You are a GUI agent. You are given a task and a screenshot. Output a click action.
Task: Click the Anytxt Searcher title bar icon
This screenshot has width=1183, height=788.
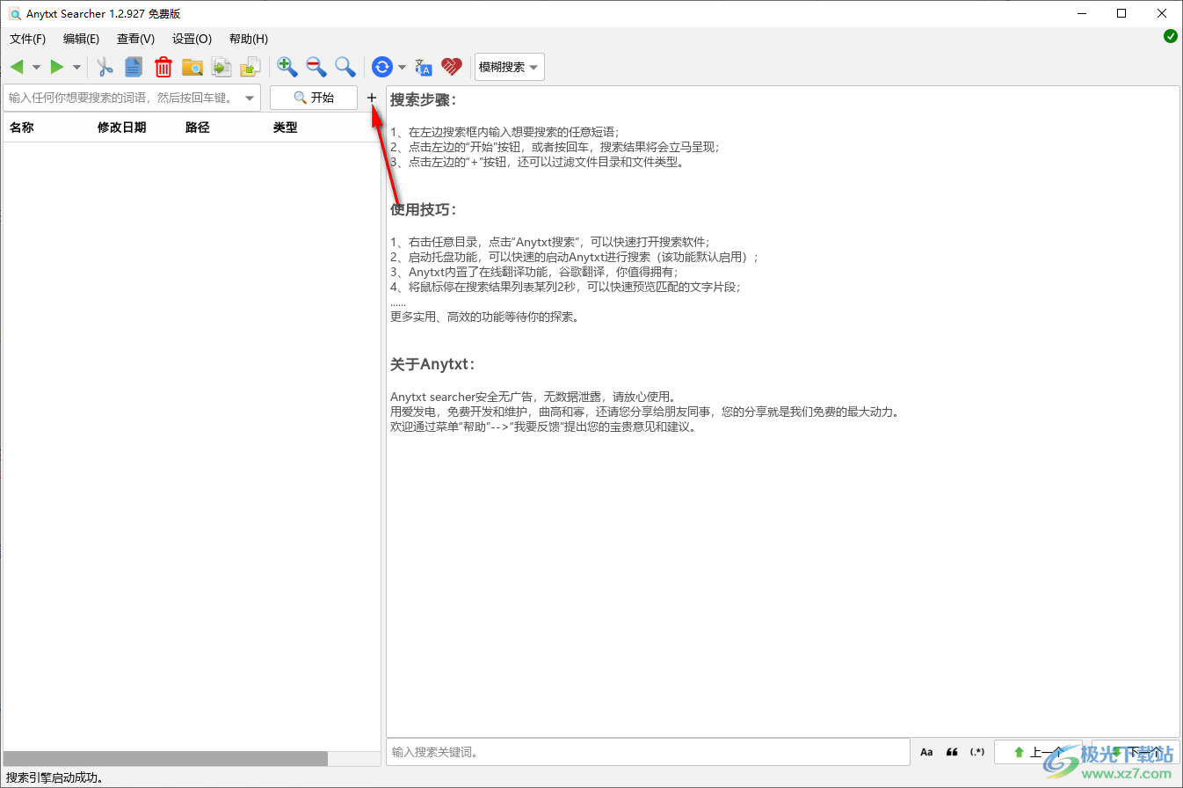(x=15, y=13)
